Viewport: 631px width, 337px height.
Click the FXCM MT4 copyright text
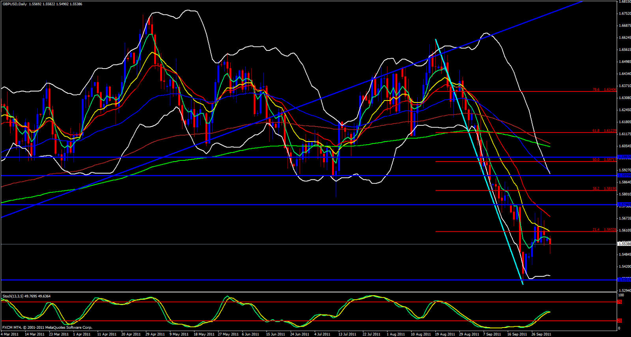(x=47, y=328)
